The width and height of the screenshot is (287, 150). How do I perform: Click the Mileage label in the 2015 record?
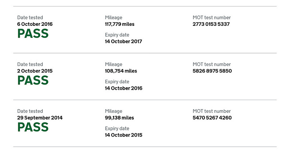[x=113, y=65]
